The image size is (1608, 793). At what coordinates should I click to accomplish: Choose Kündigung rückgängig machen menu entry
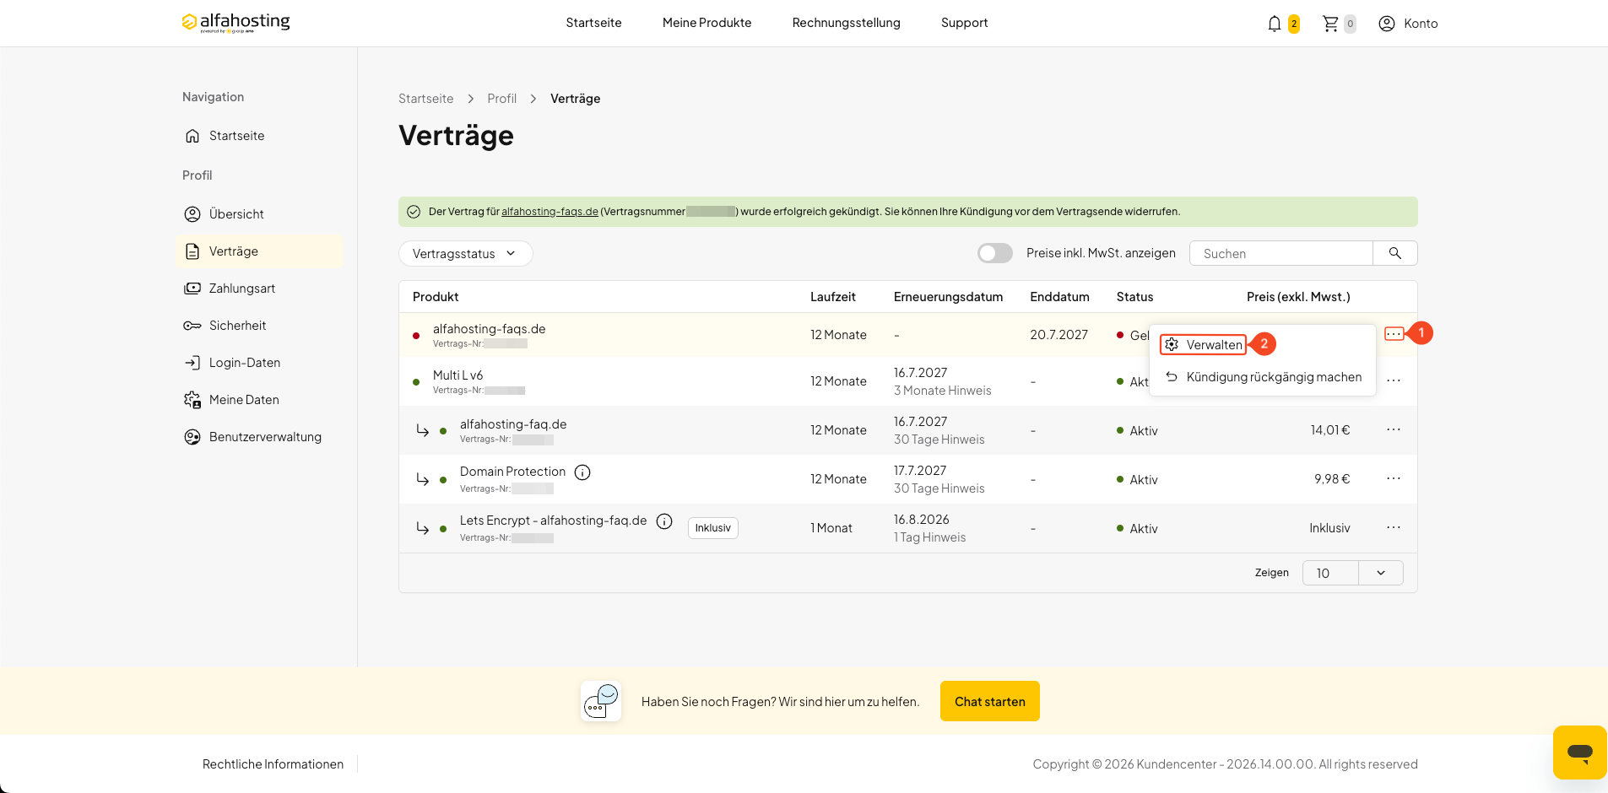1264,377
